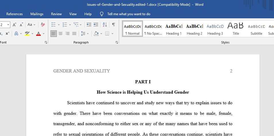Toggle Show/Hide paragraph marks

pos(114,25)
